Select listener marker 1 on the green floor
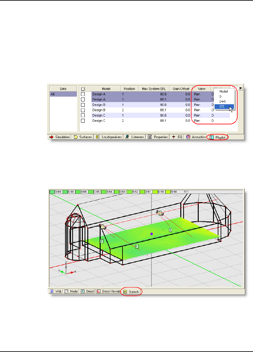Viewport: 253px width, 352px height. point(137,246)
